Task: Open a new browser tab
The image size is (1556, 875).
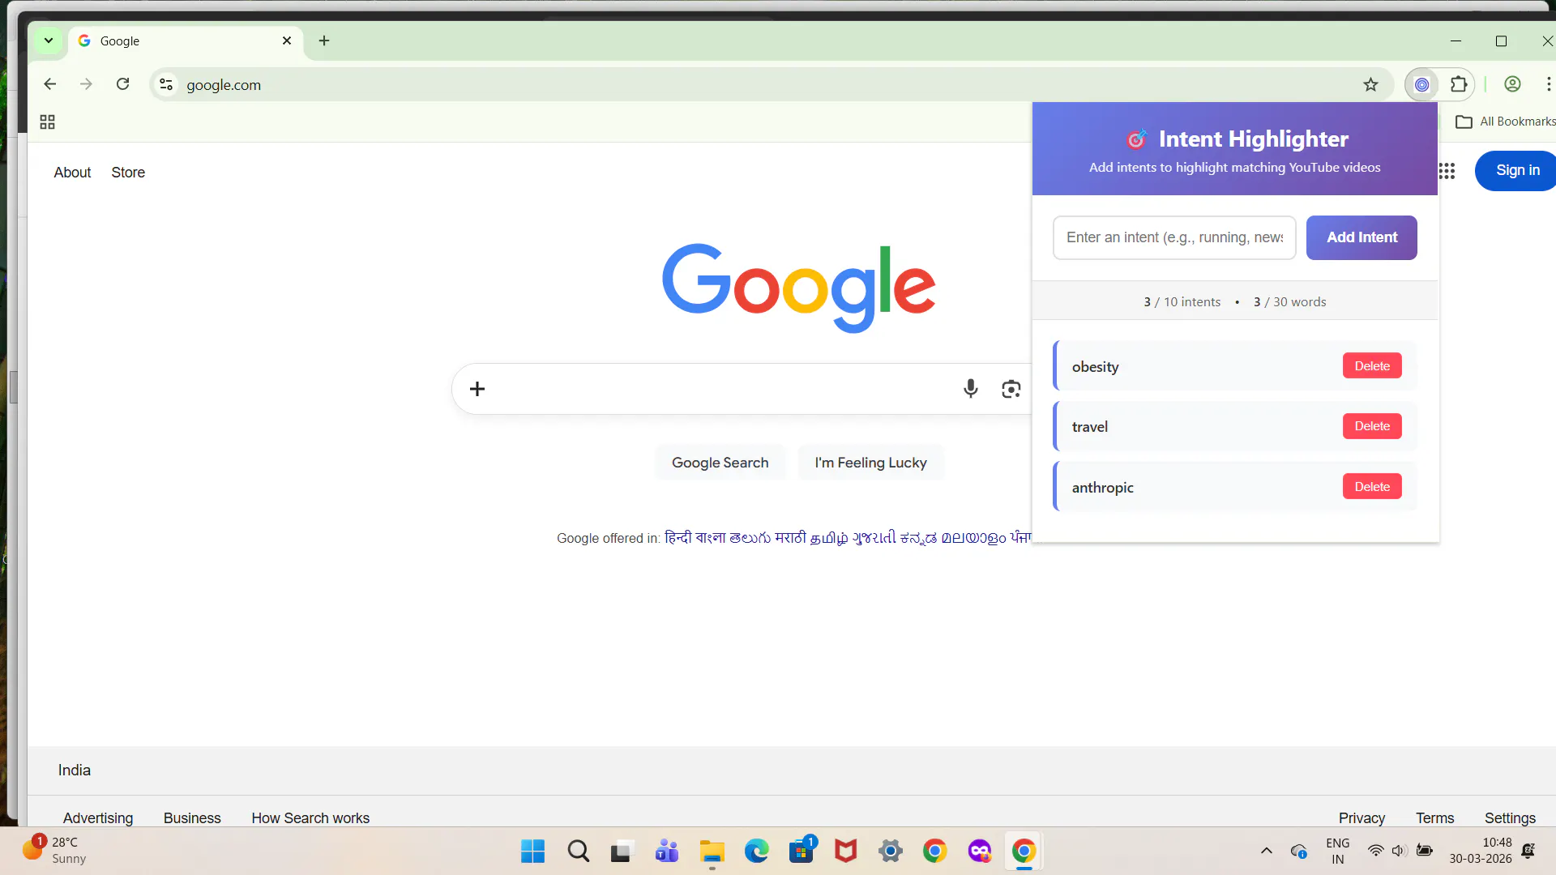Action: click(x=324, y=41)
